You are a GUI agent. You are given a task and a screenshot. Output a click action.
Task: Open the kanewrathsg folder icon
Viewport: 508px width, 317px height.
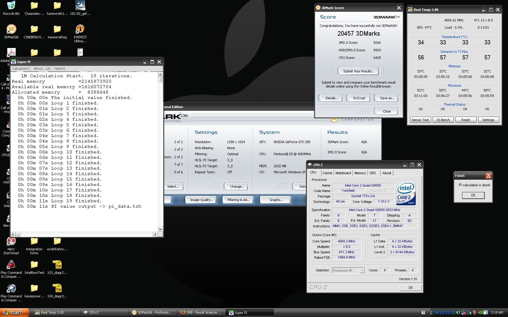coord(57,29)
